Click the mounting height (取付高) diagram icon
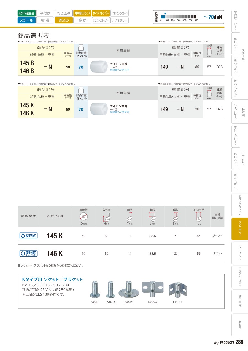 coord(107,217)
